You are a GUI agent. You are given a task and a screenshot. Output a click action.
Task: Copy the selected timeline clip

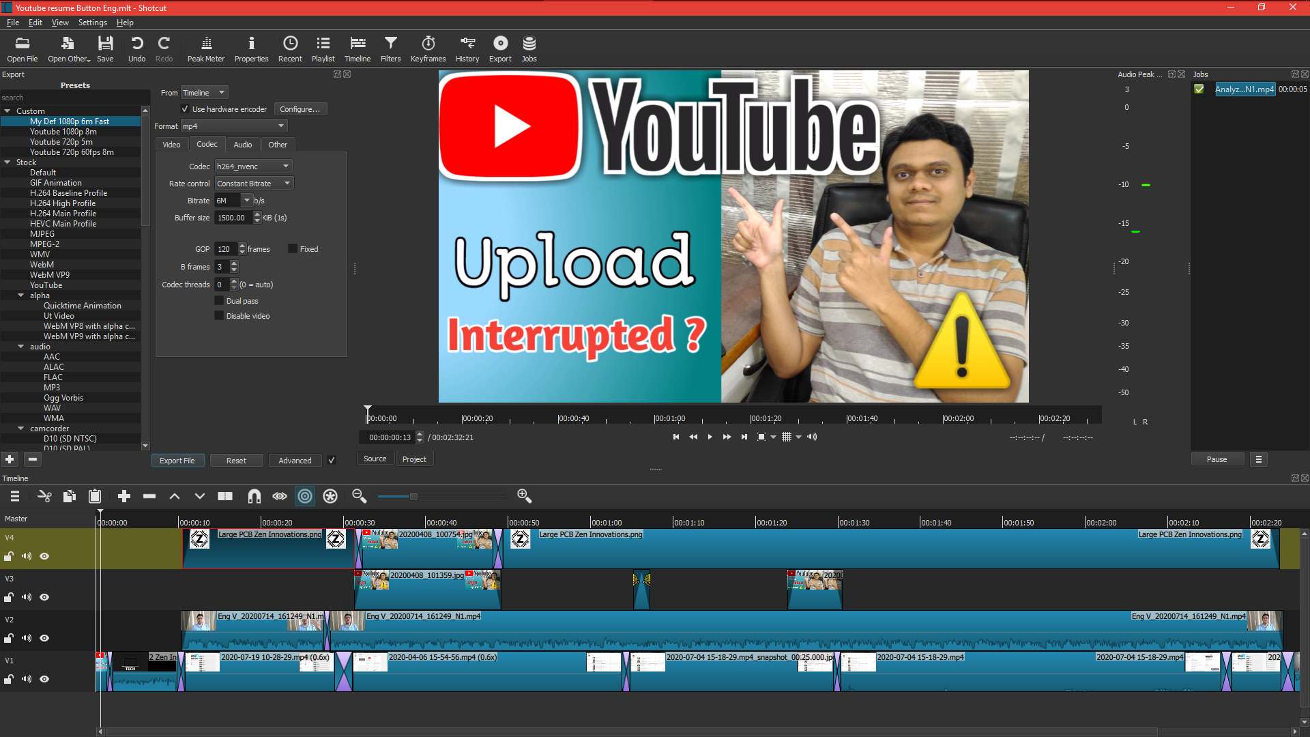tap(70, 496)
